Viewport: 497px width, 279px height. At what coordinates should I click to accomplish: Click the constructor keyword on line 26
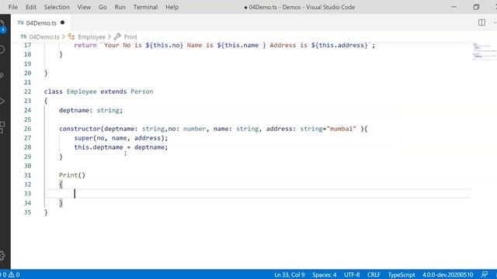[x=79, y=129]
